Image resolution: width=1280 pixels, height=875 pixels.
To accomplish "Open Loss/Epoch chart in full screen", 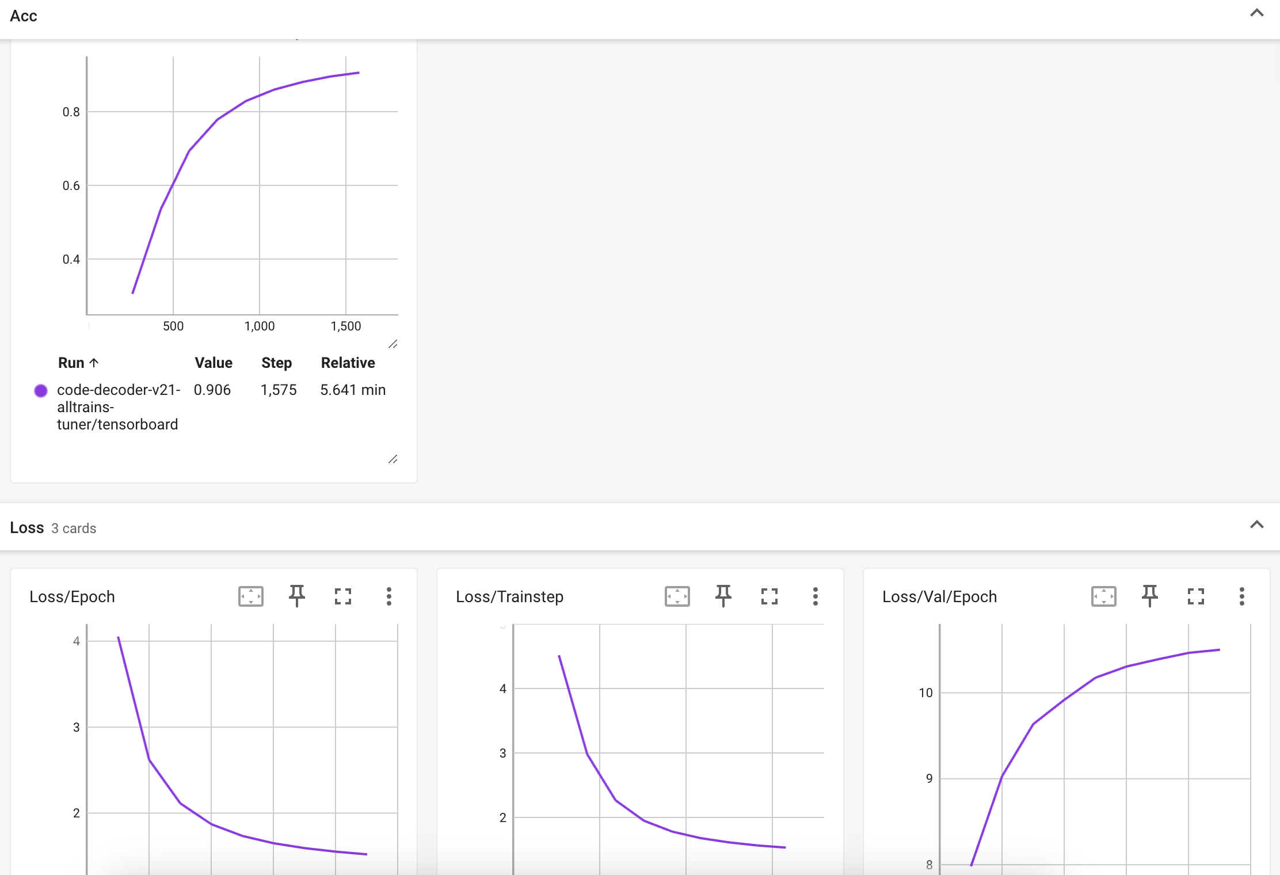I will coord(343,596).
